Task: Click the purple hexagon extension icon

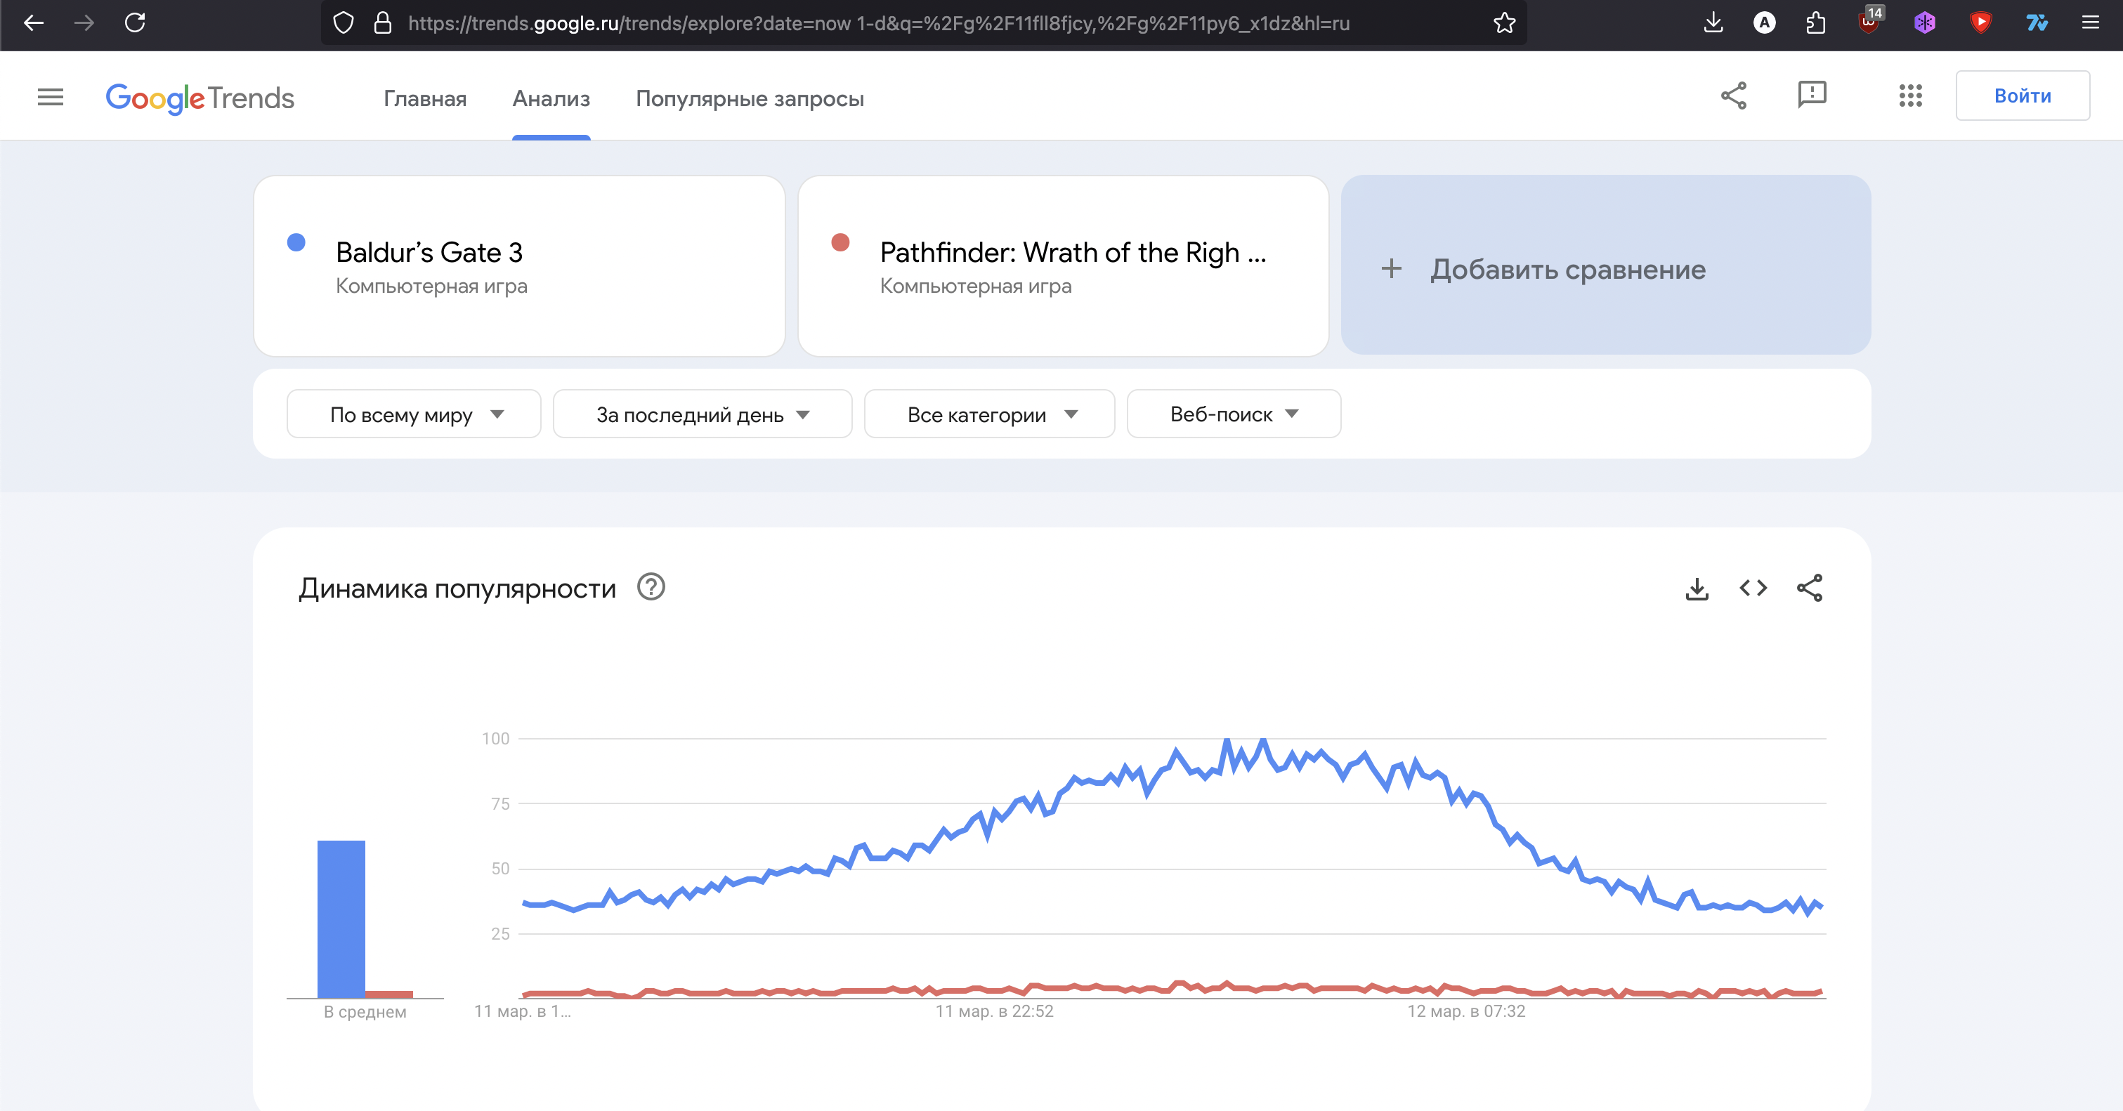Action: (x=1924, y=23)
